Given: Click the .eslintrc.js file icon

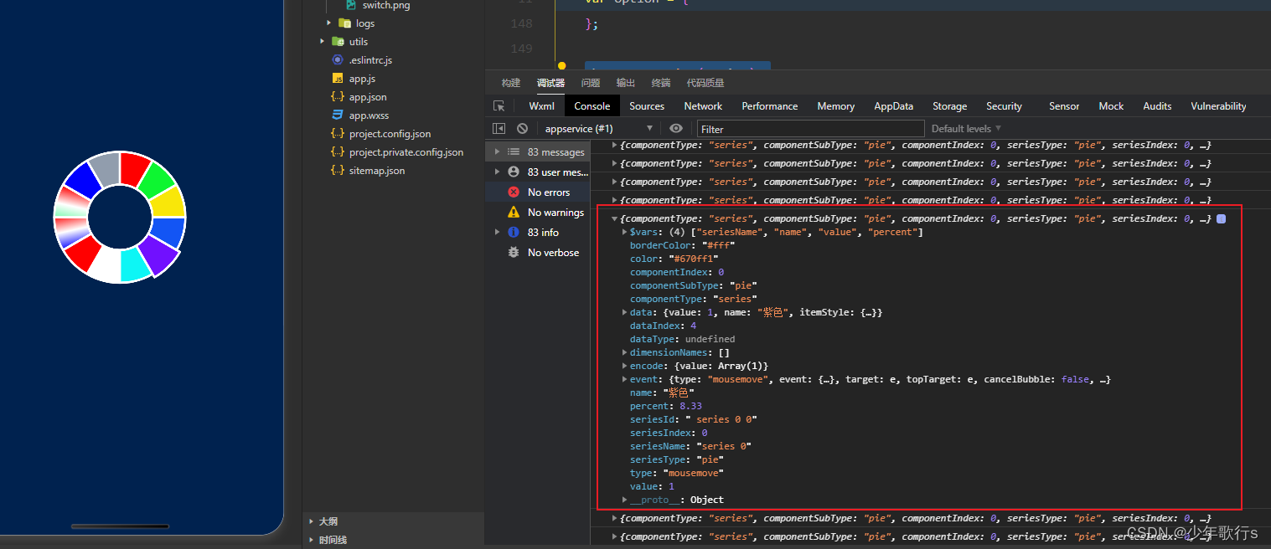Looking at the screenshot, I should pyautogui.click(x=338, y=60).
